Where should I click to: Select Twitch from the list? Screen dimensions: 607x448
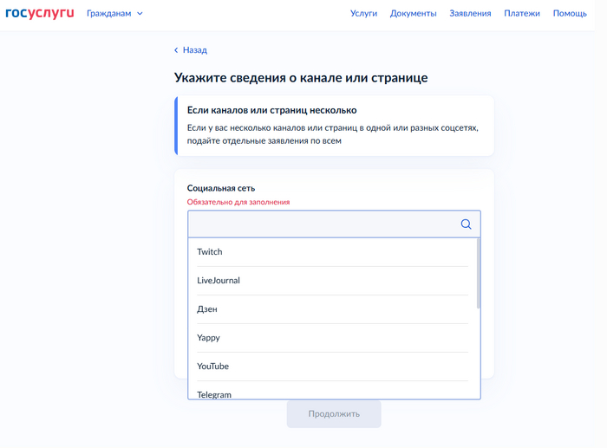[332, 252]
